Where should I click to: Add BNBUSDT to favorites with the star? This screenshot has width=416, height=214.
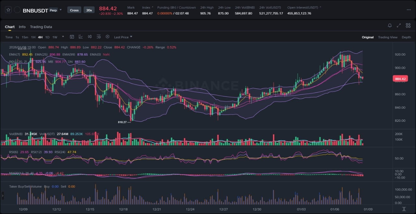click(x=8, y=10)
